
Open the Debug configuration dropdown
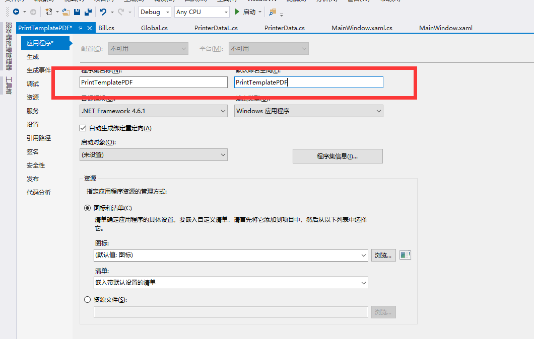point(155,12)
